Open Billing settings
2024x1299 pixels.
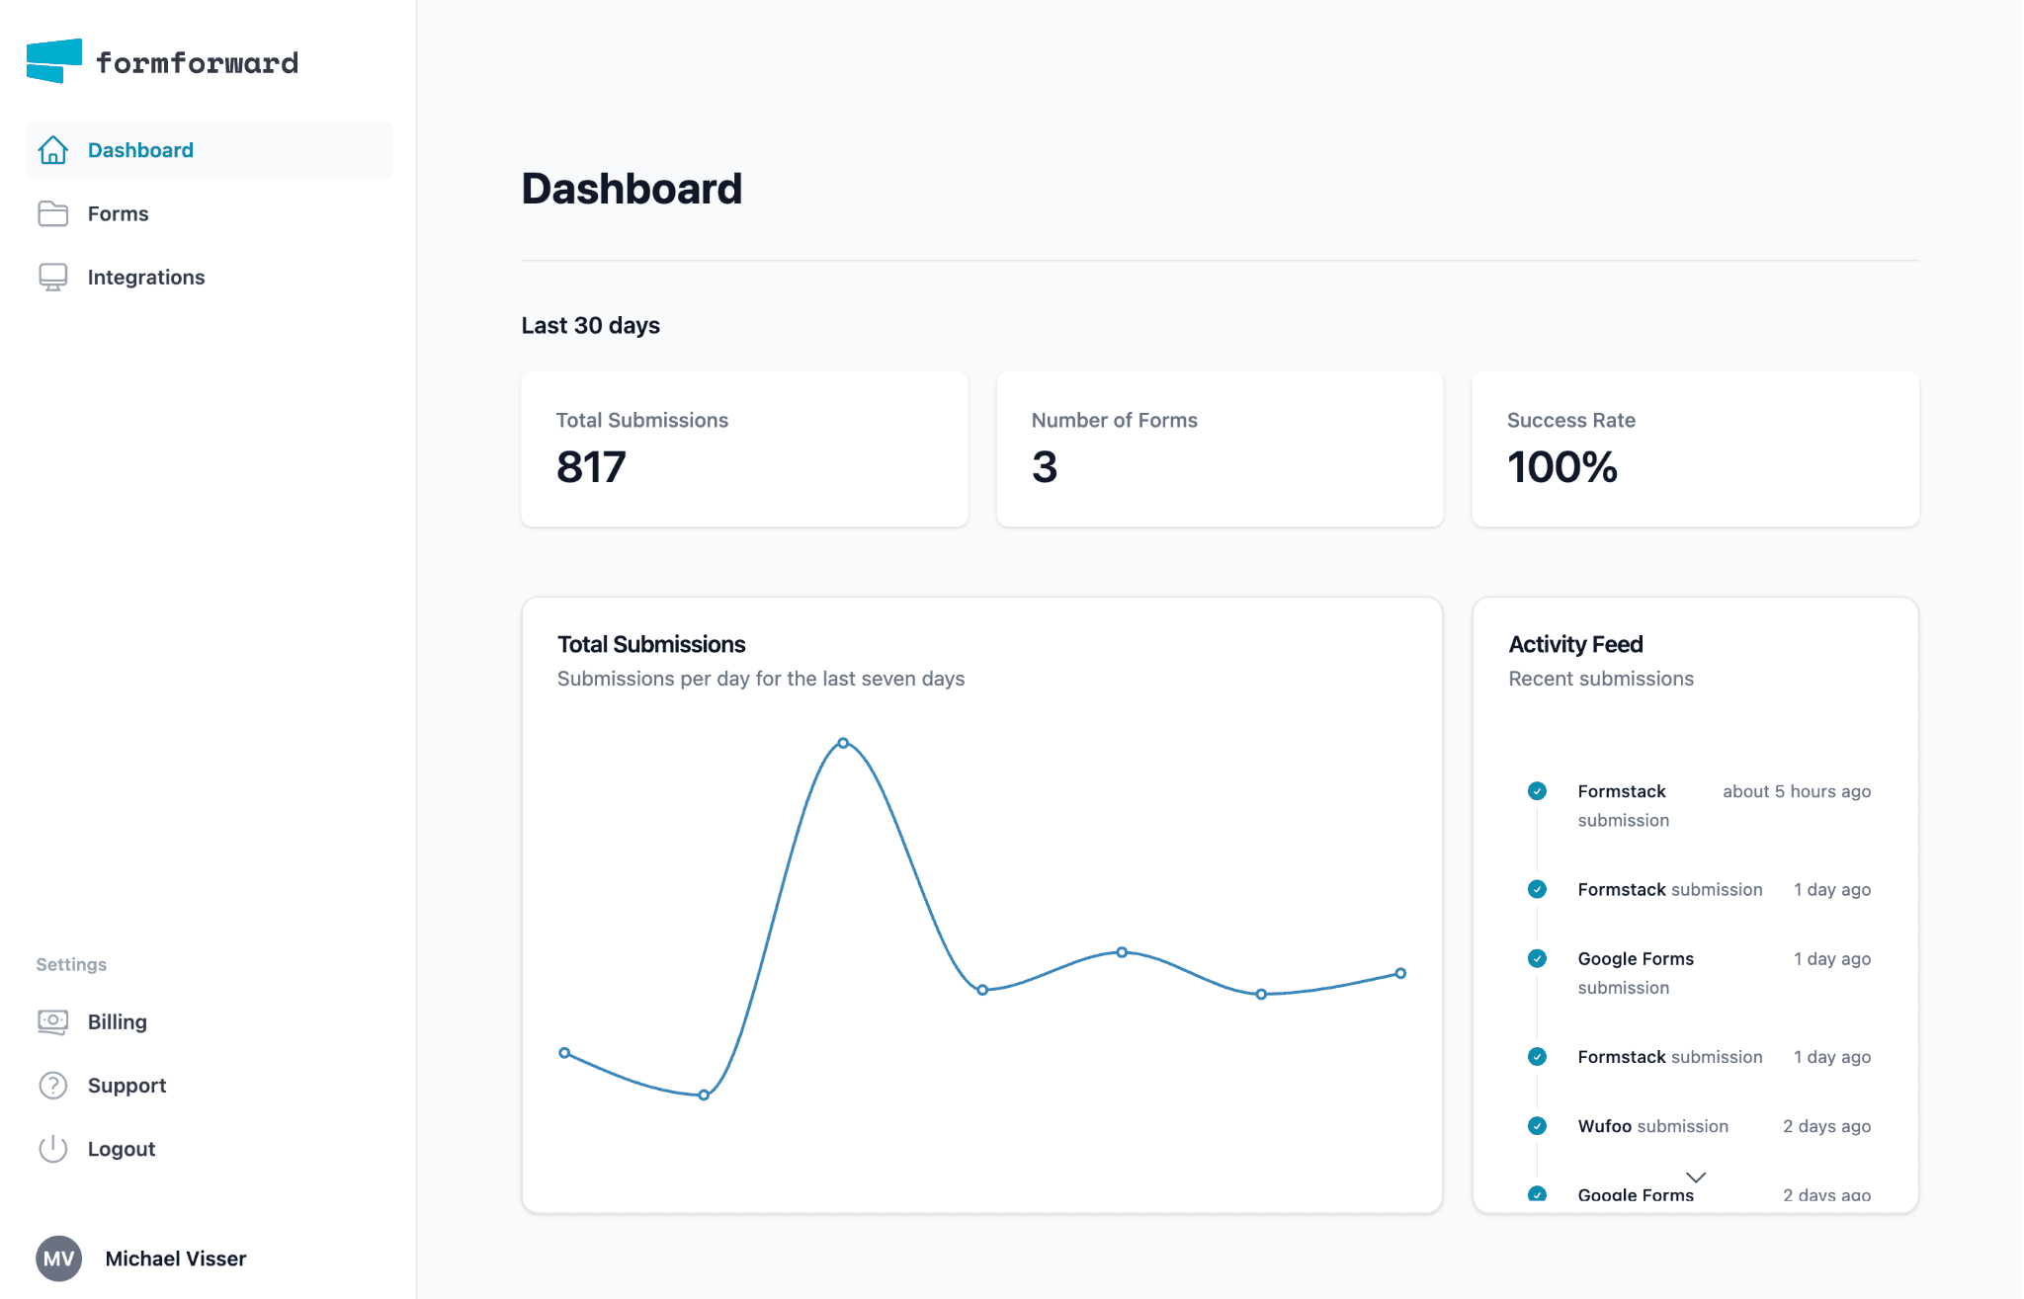209,1022
